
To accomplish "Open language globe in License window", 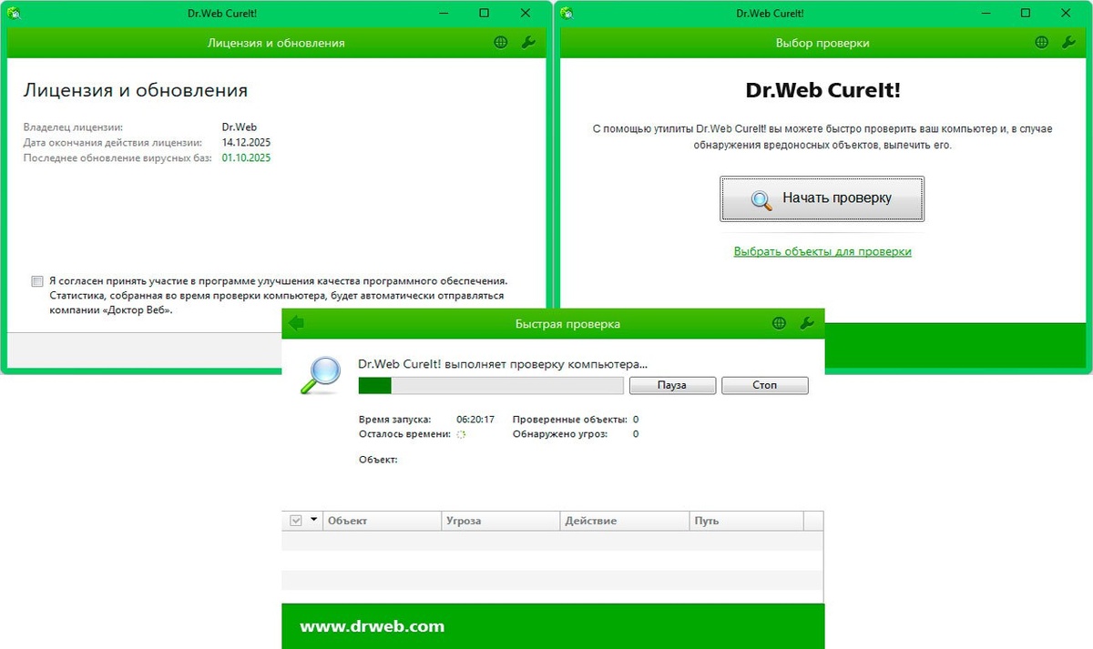I will point(501,43).
